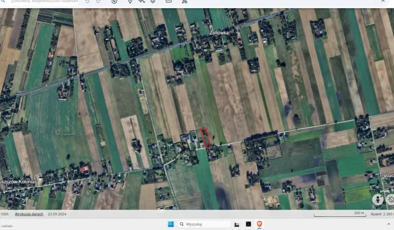
Task: Click the Zofiówka place label on the map
Action: click(x=219, y=33)
